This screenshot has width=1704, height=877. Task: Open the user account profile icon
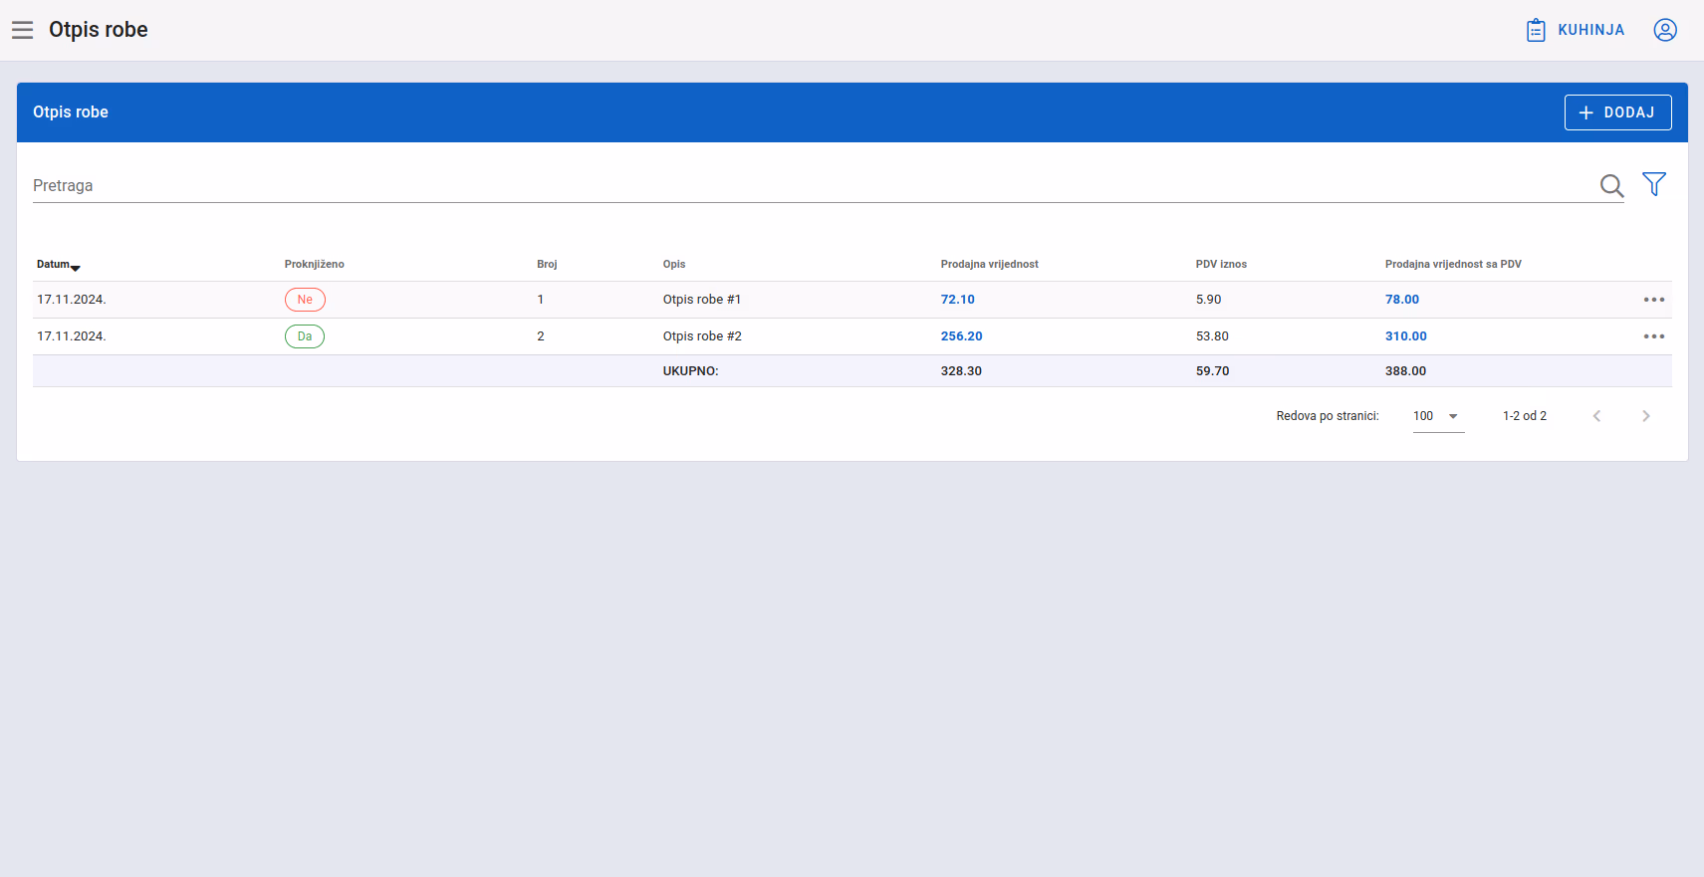pos(1665,30)
